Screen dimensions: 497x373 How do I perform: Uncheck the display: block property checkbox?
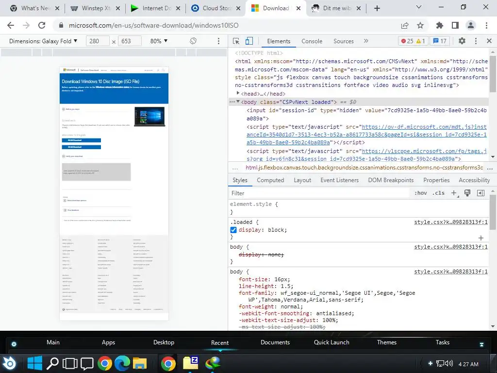[233, 230]
